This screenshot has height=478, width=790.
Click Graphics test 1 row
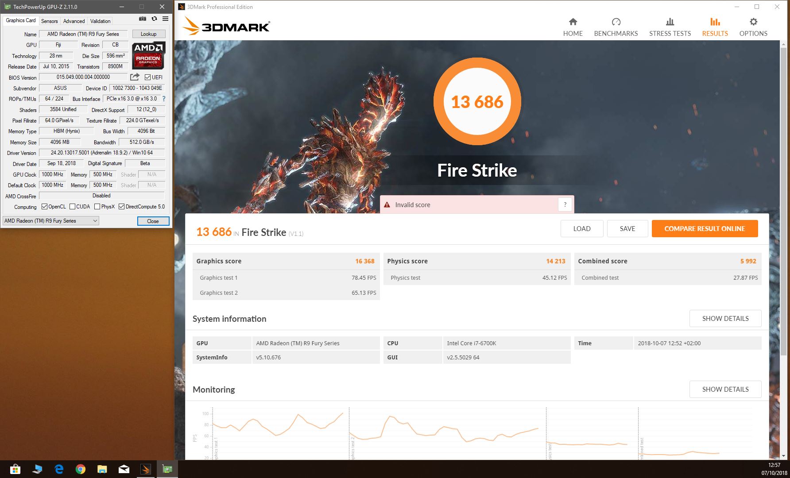pos(286,278)
